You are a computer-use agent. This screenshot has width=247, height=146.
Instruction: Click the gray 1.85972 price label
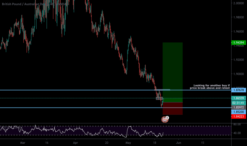(x=239, y=108)
